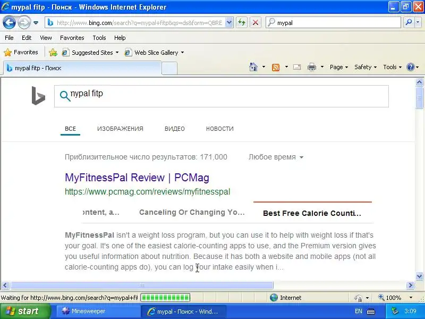Switch to the ВИДЕО tab
The image size is (425, 319).
coord(175,129)
